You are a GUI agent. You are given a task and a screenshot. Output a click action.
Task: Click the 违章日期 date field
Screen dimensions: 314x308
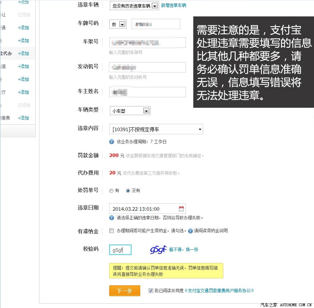(147, 209)
